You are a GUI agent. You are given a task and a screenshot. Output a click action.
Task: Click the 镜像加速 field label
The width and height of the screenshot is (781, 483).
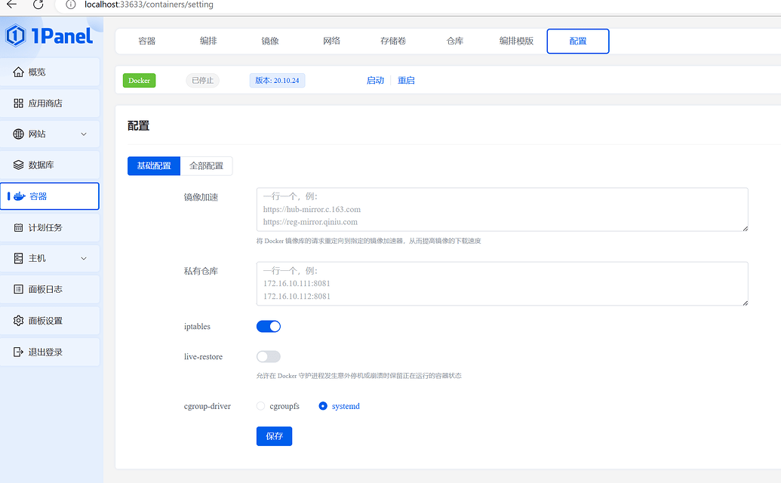point(201,197)
